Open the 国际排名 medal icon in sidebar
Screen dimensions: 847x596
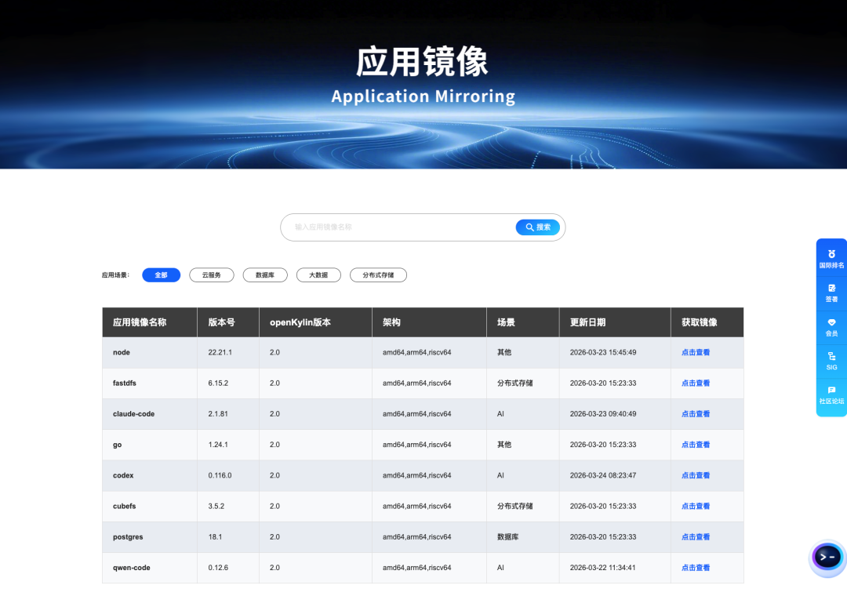pos(831,254)
